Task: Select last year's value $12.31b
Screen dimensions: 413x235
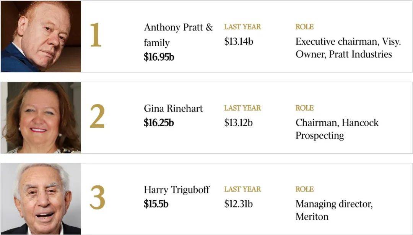Action: point(238,204)
